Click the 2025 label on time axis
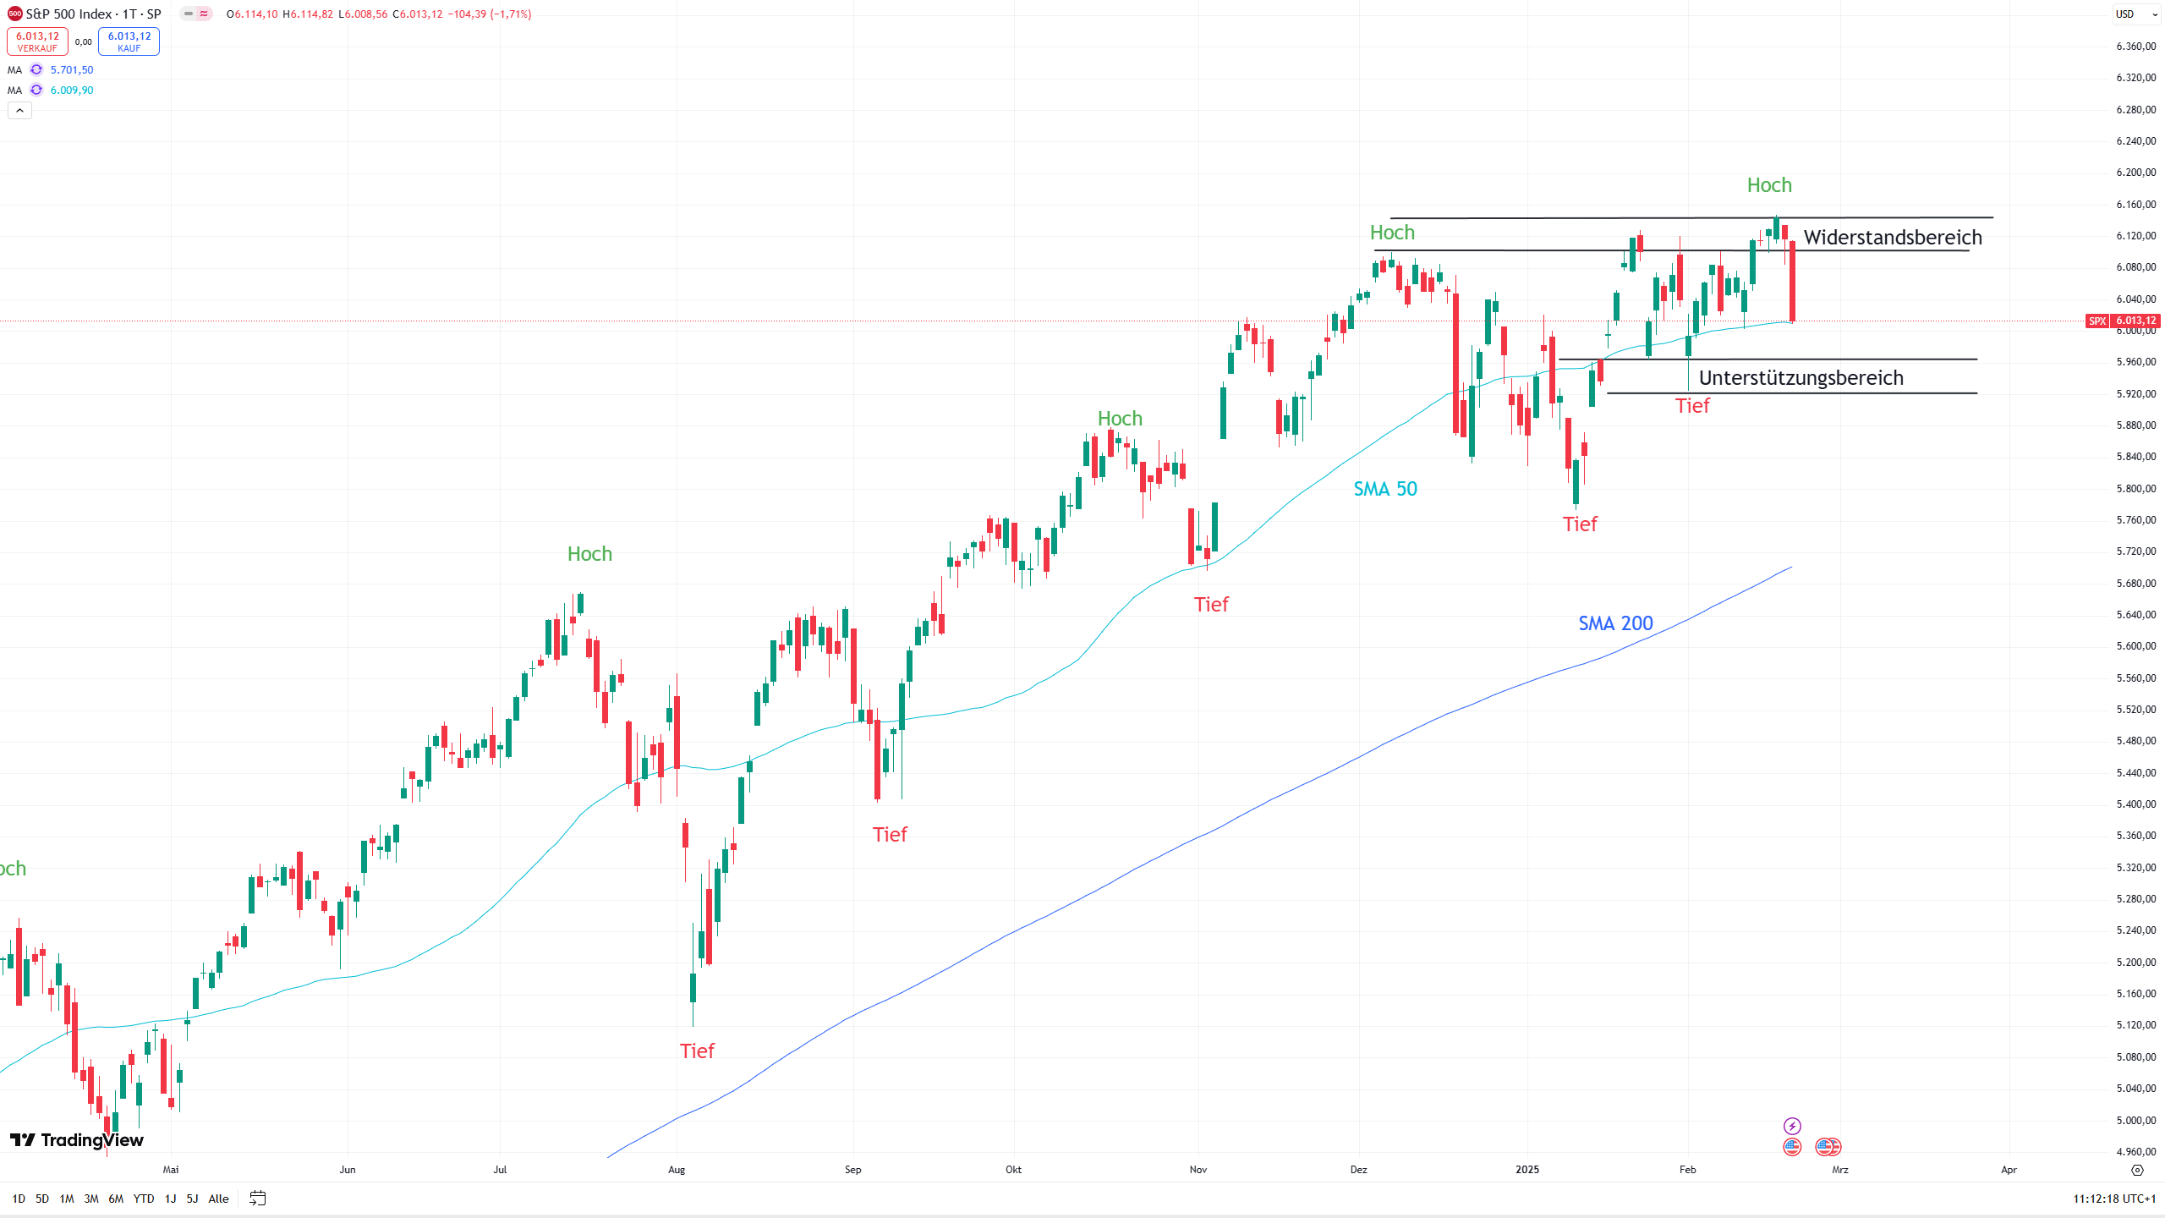This screenshot has width=2165, height=1218. [1527, 1170]
